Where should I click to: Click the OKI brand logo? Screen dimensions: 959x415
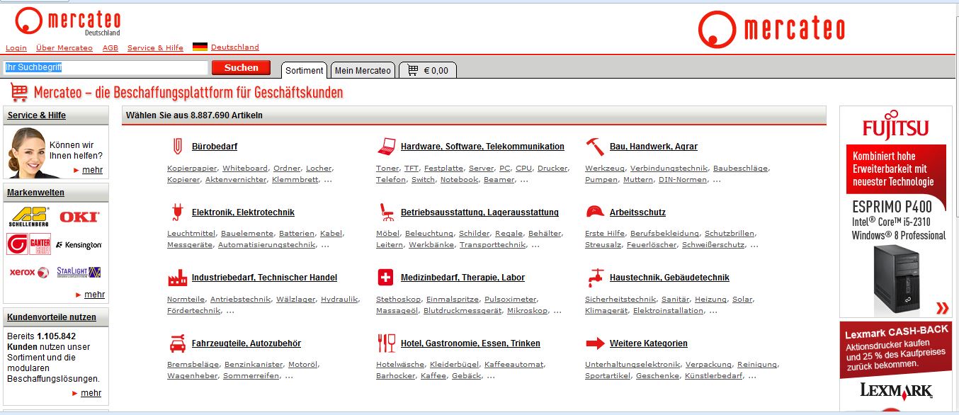pos(79,217)
